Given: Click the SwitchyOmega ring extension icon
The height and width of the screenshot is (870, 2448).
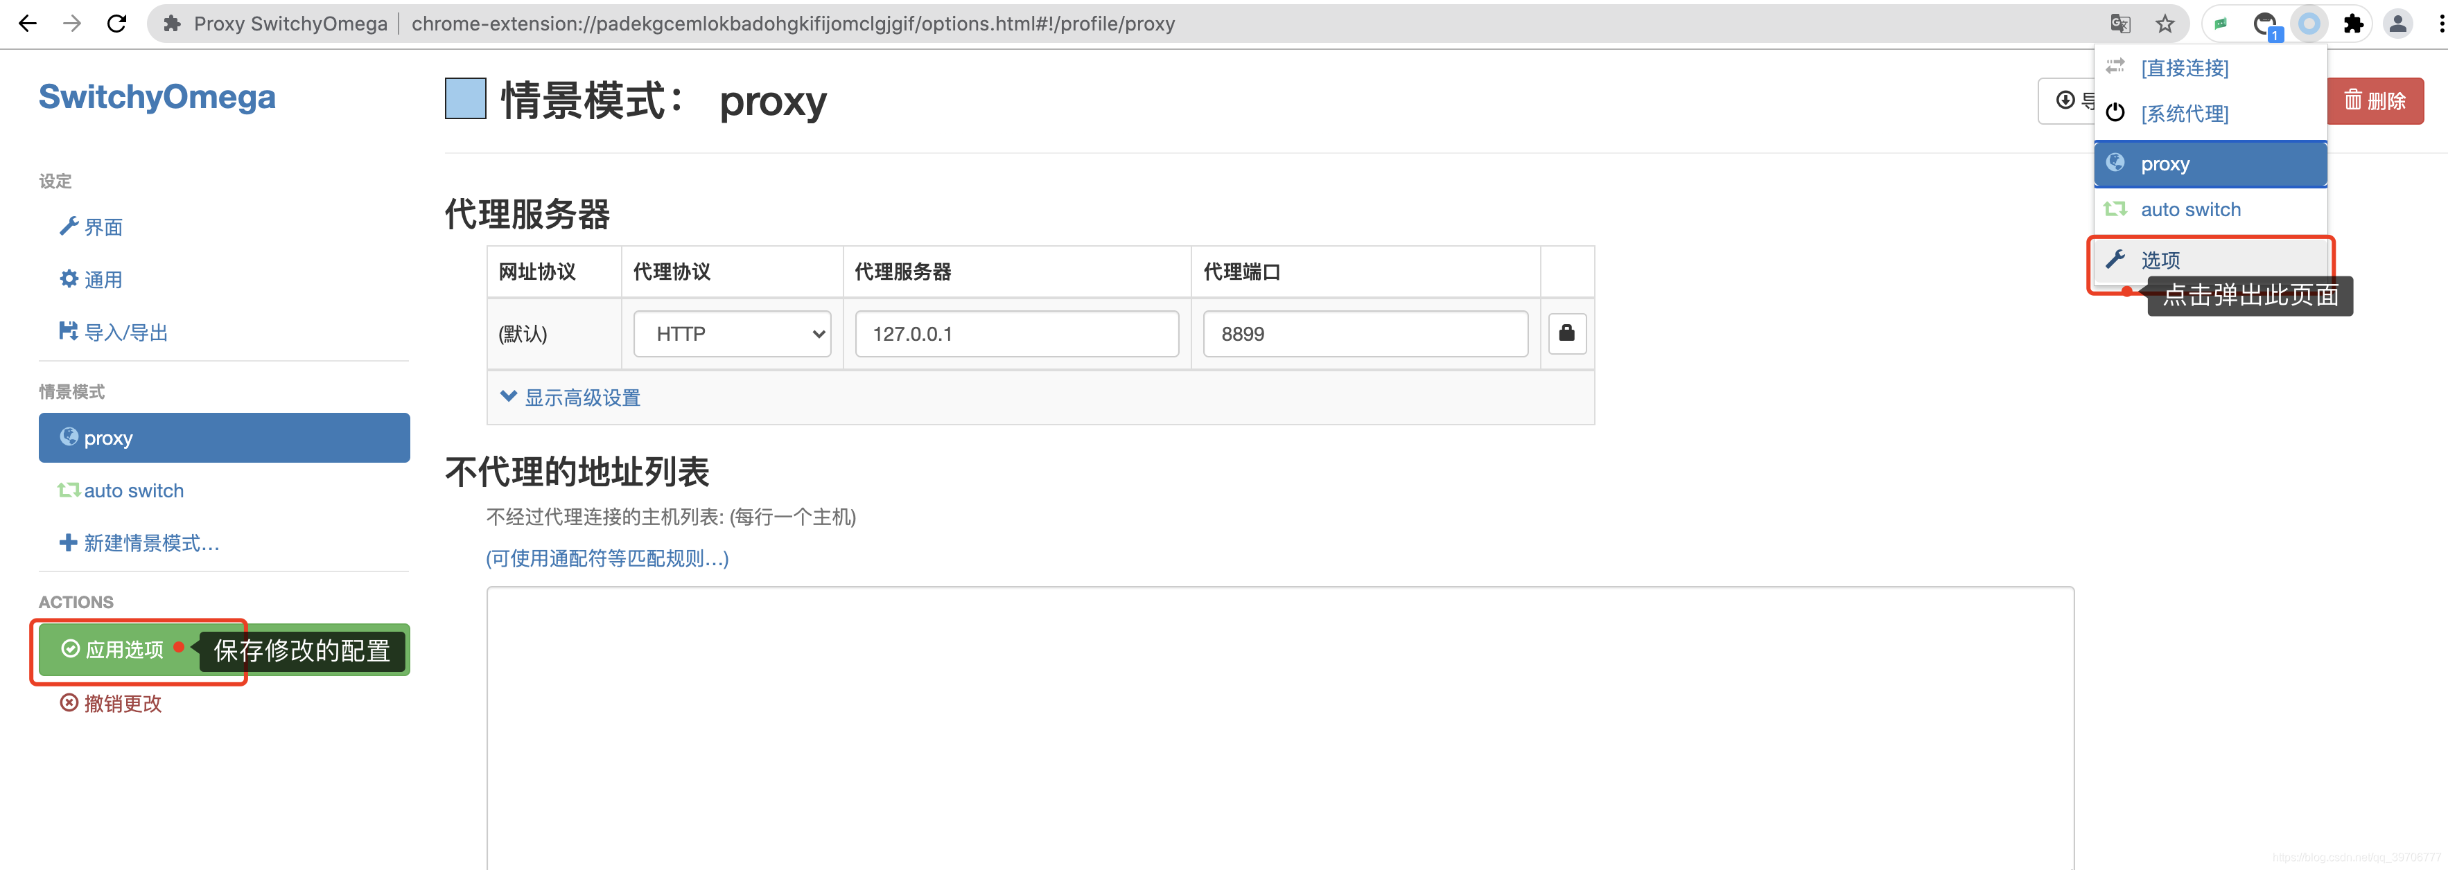Looking at the screenshot, I should tap(2309, 24).
